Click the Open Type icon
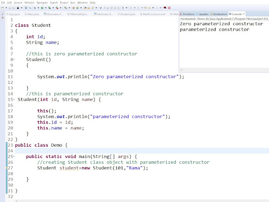269x202 pixels. [x=85, y=8]
